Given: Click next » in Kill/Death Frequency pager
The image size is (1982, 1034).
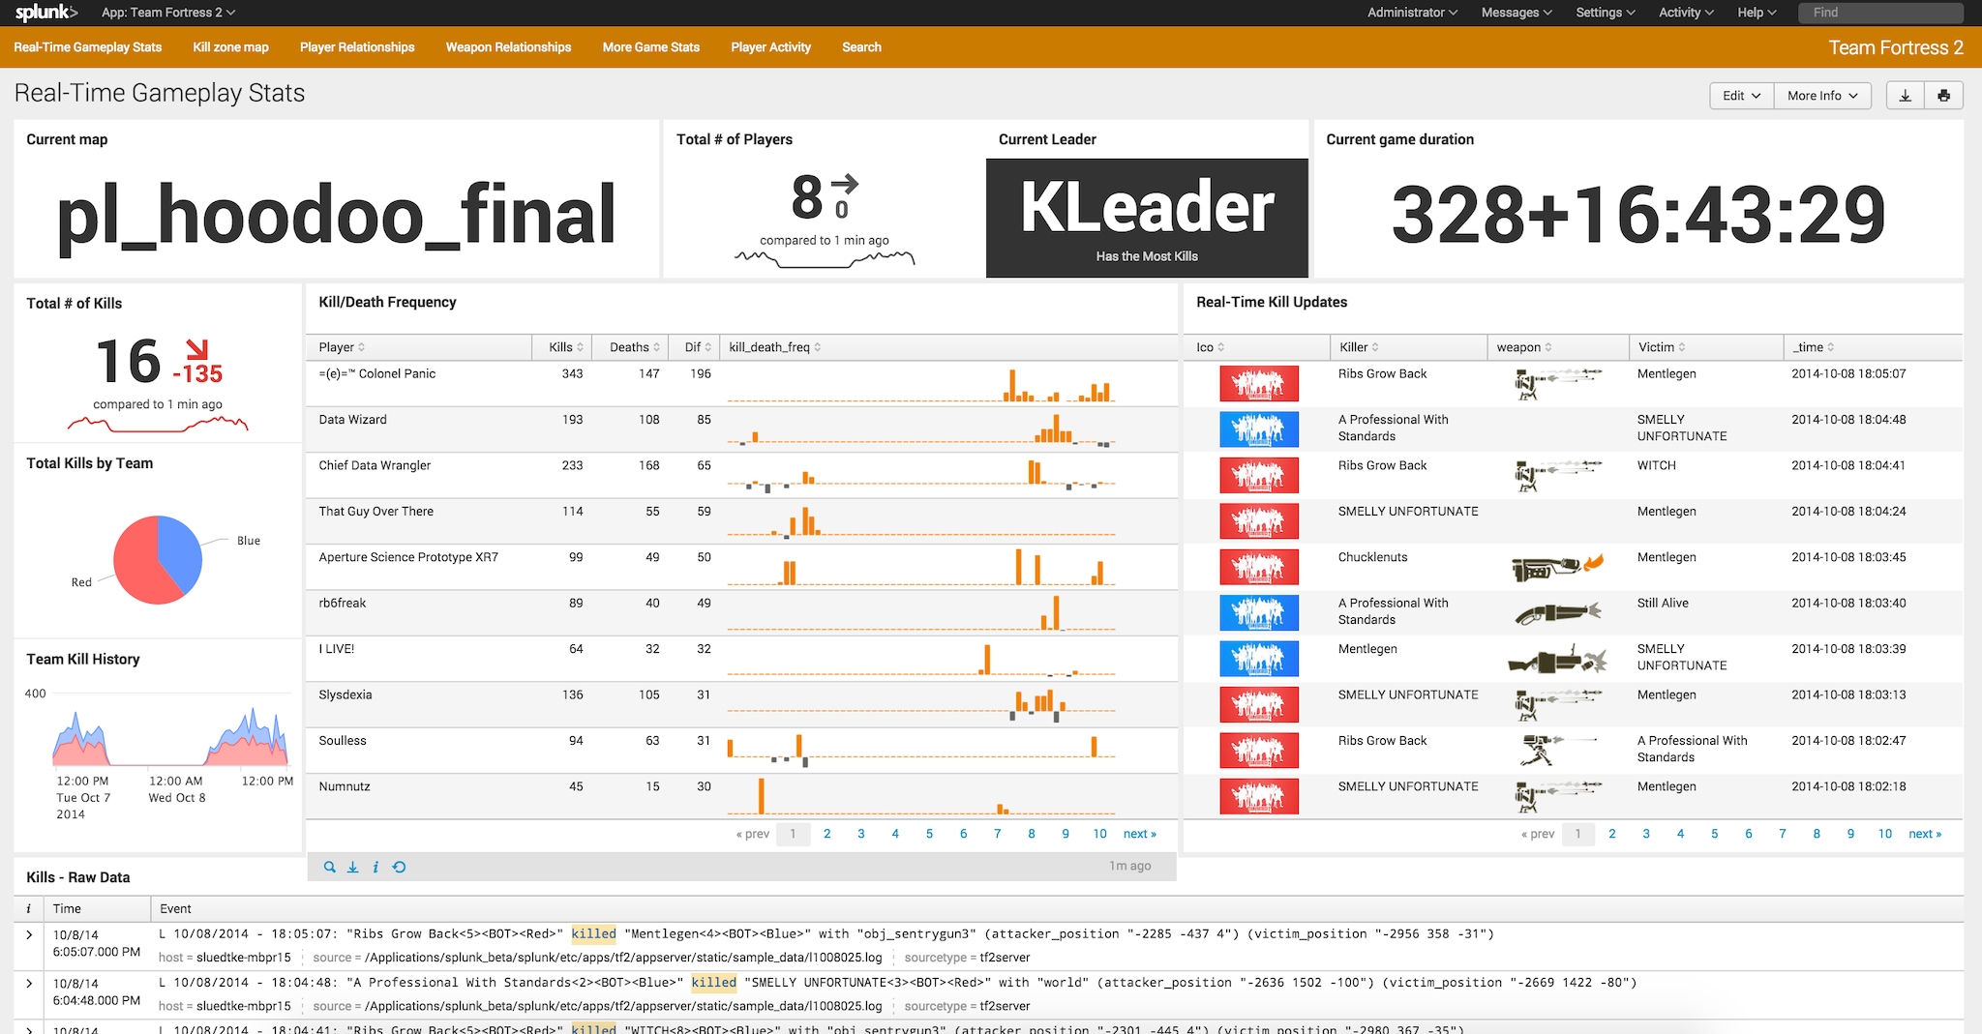Looking at the screenshot, I should (x=1139, y=834).
